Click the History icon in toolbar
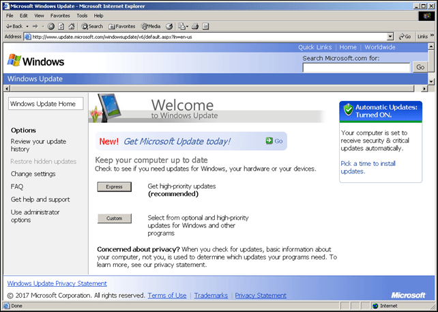 169,26
